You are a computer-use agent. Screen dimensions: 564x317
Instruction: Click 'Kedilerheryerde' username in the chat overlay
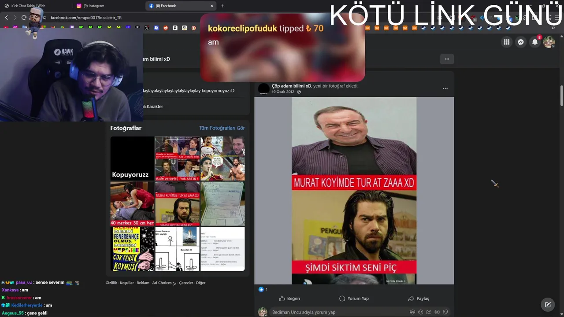[27, 305]
